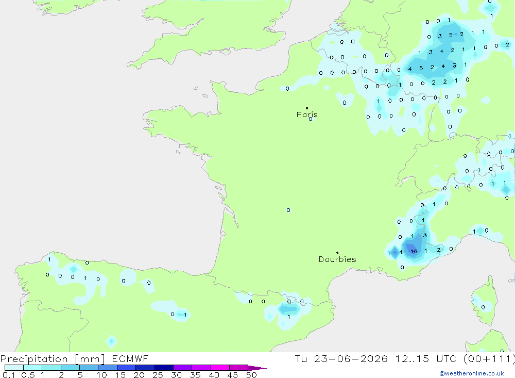Click the (00+111) forecast offset text
The width and height of the screenshot is (515, 378).
pyautogui.click(x=489, y=359)
